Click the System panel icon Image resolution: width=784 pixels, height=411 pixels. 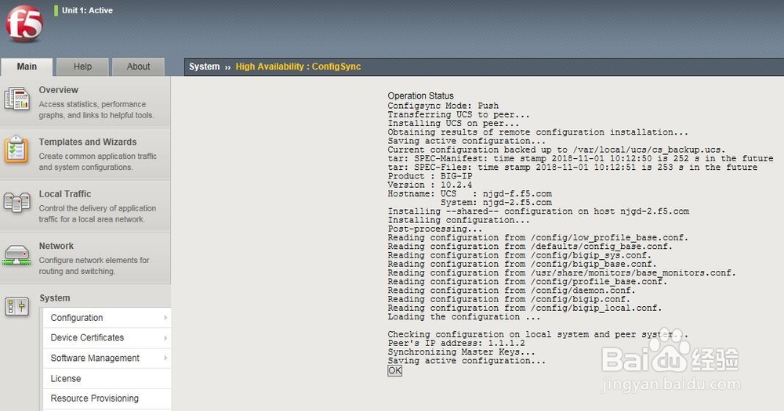16,306
